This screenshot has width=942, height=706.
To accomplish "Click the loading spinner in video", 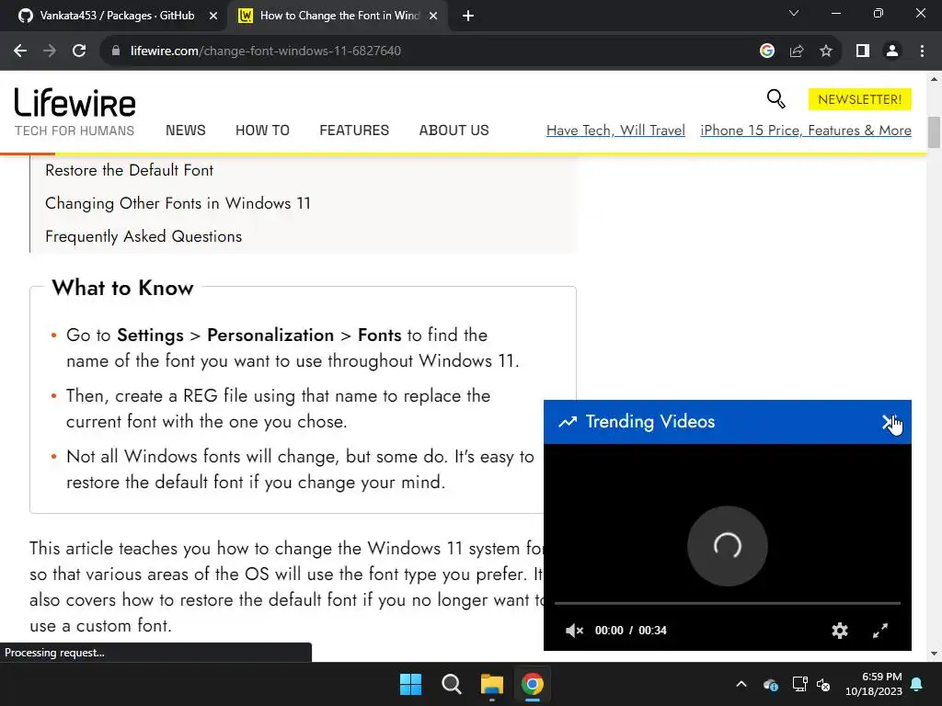I will [728, 546].
